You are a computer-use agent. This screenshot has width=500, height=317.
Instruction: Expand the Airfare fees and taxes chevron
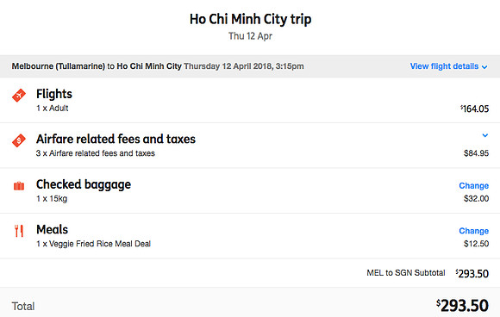(485, 135)
